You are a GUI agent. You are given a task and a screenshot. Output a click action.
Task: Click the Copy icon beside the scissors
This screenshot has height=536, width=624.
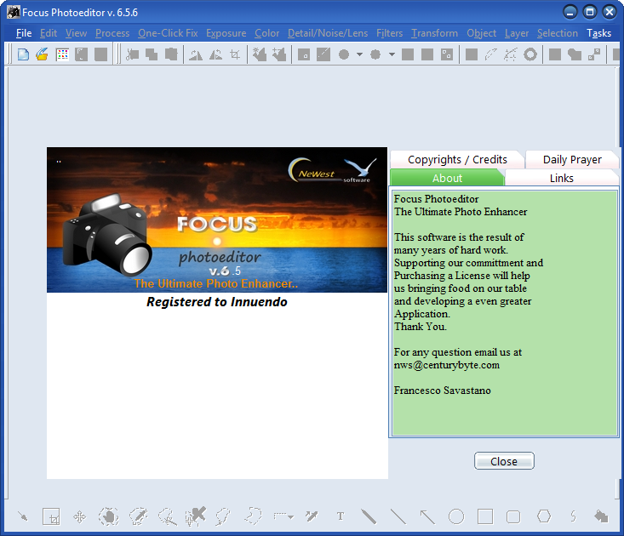152,54
